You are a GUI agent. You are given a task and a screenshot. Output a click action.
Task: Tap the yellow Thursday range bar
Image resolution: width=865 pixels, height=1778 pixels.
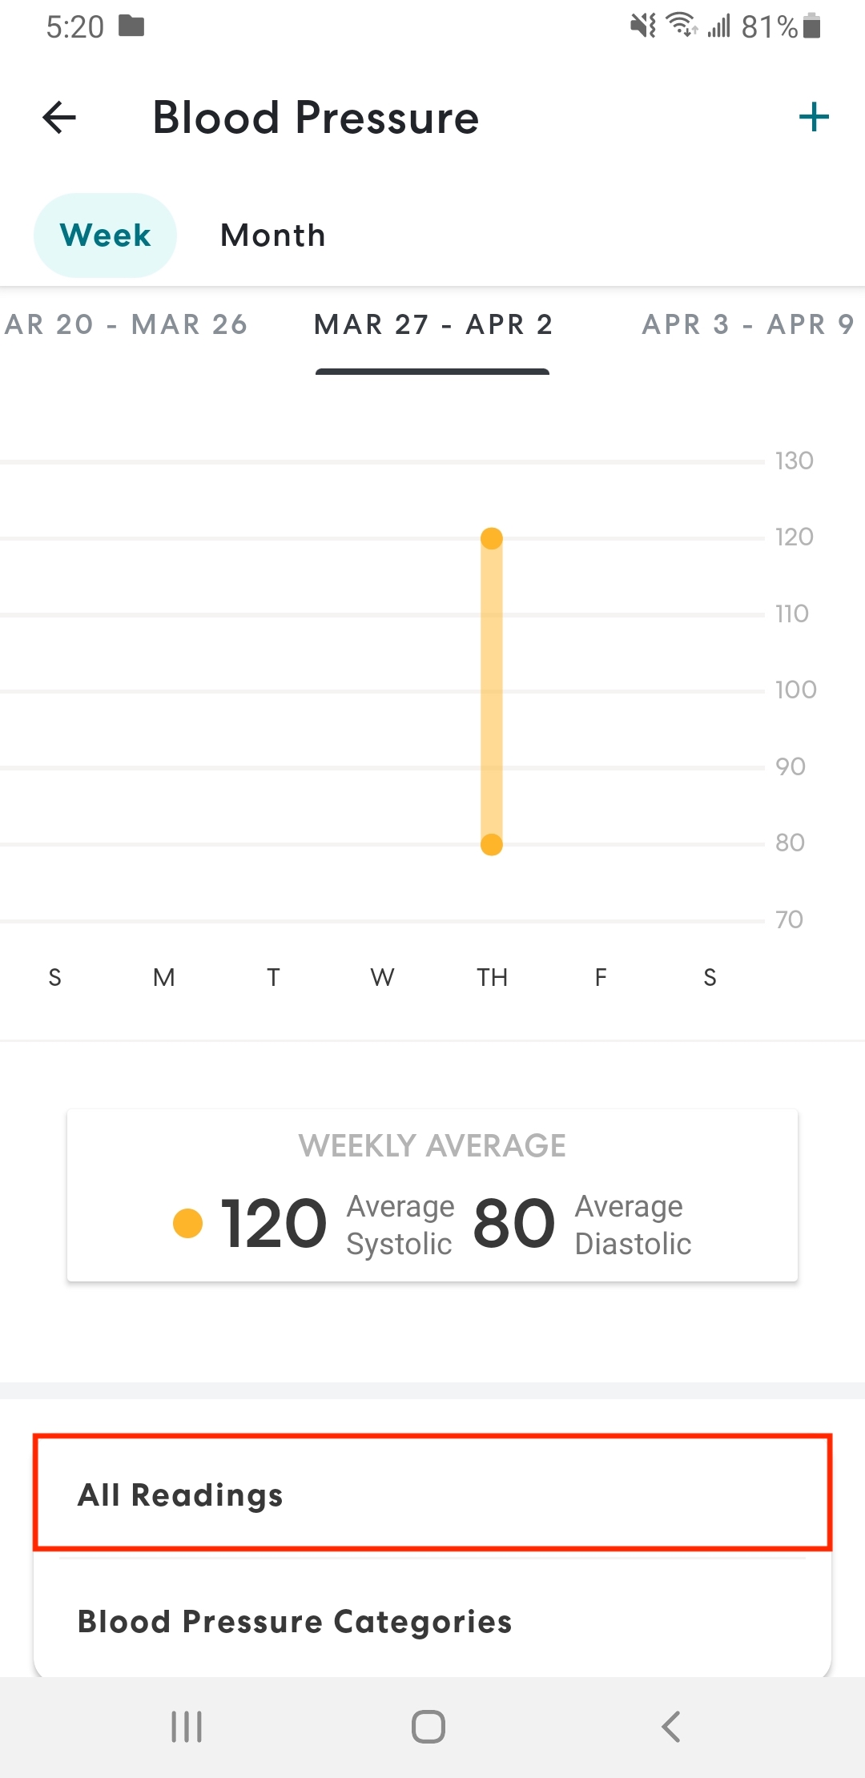point(492,691)
